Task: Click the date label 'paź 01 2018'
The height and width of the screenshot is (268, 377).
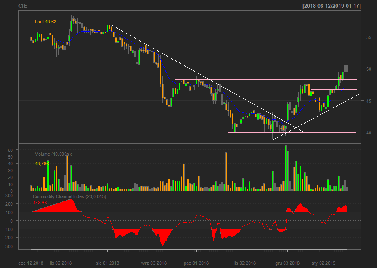Action: (x=196, y=263)
